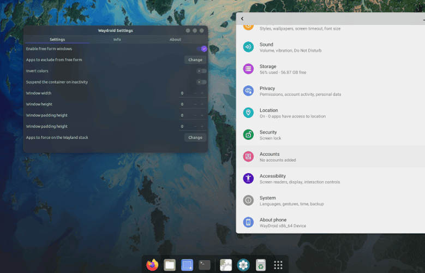Screen dimensions: 425x273
Task: Open Accessibility settings icon
Action: (x=248, y=179)
